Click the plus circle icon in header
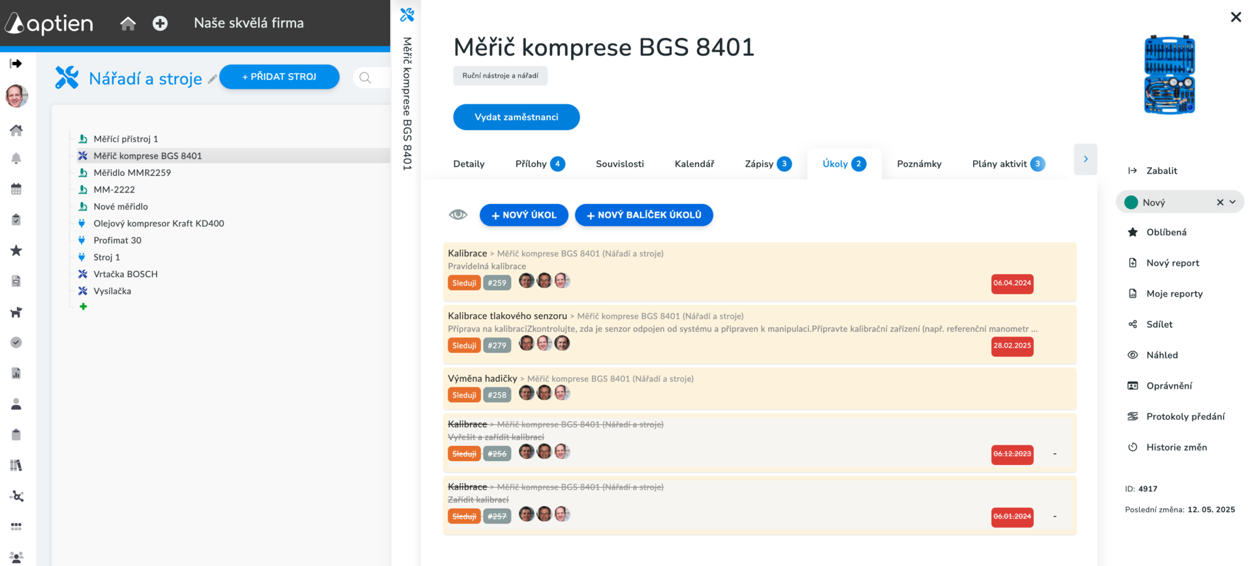The image size is (1253, 566). [160, 23]
